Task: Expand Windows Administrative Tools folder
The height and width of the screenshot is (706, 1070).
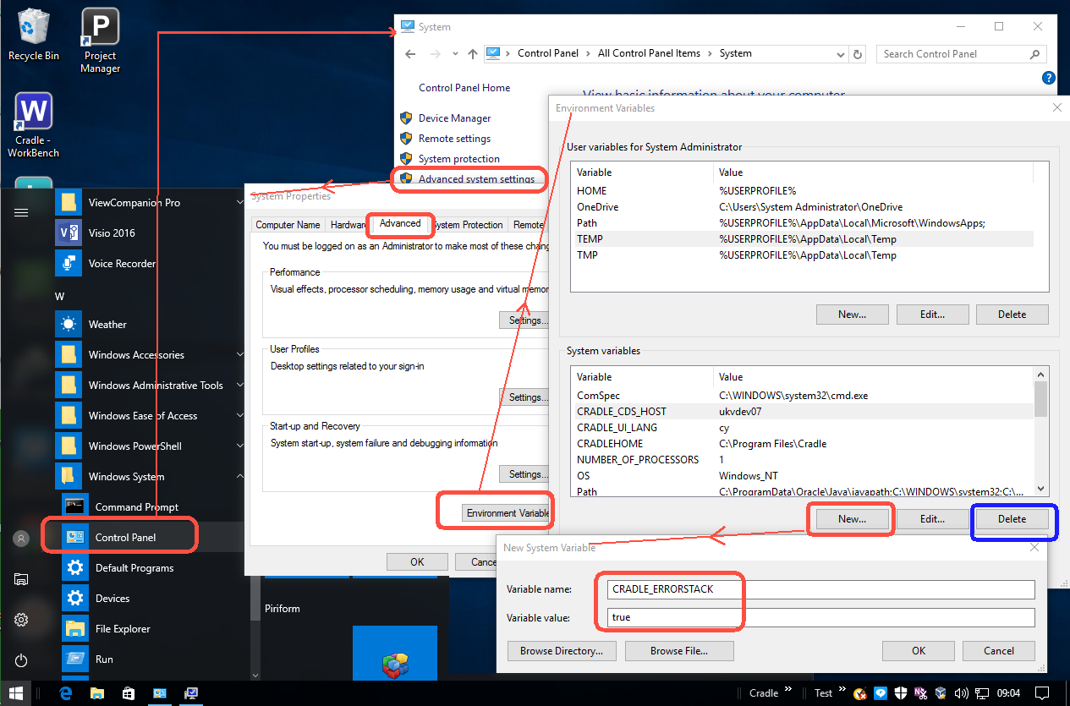Action: (x=240, y=386)
